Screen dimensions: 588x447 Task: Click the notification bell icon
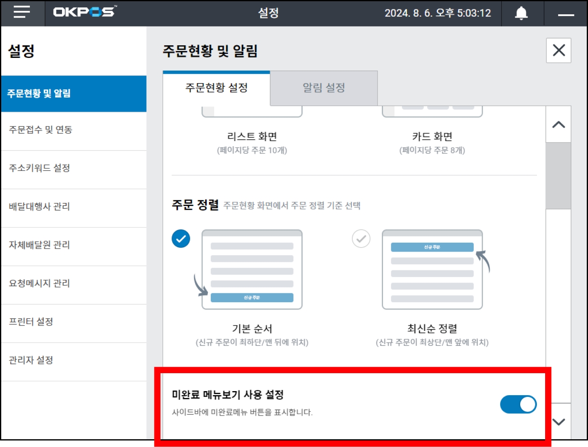click(x=521, y=13)
